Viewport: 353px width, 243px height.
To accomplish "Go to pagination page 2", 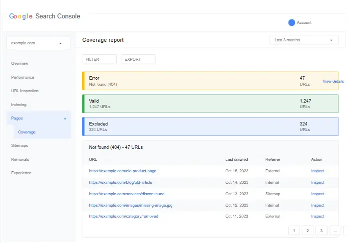I will click(308, 231).
